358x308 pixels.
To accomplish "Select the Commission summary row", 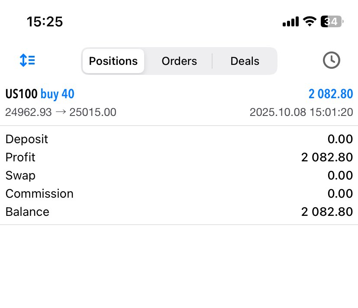I will tap(179, 193).
